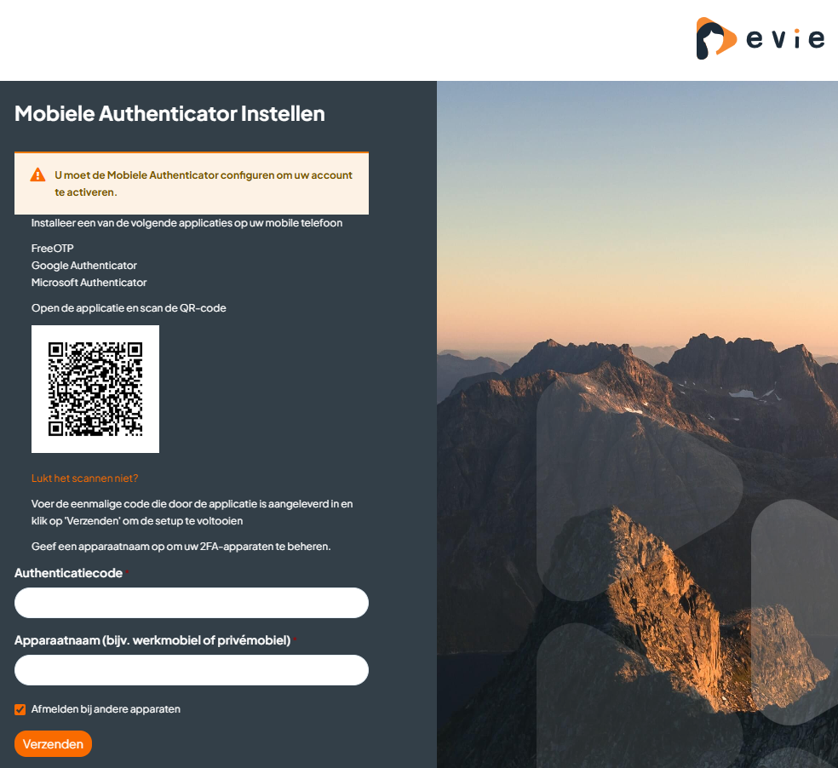
Task: Click the mountain background photo
Action: coord(637,424)
